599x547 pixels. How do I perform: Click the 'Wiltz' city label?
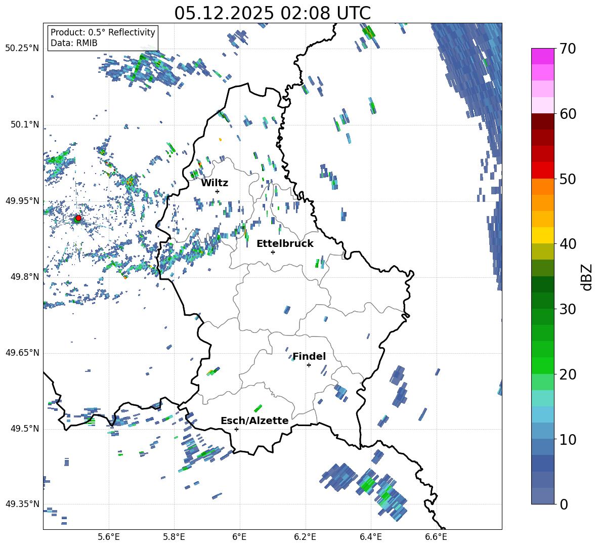click(x=215, y=183)
